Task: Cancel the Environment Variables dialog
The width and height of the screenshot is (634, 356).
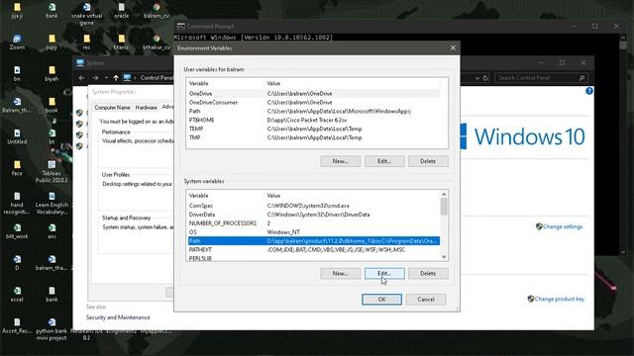Action: 426,299
